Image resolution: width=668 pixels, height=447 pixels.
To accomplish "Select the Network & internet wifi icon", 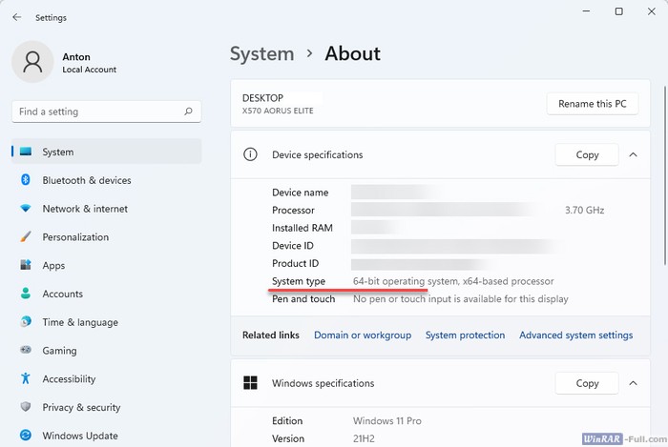I will pyautogui.click(x=25, y=209).
